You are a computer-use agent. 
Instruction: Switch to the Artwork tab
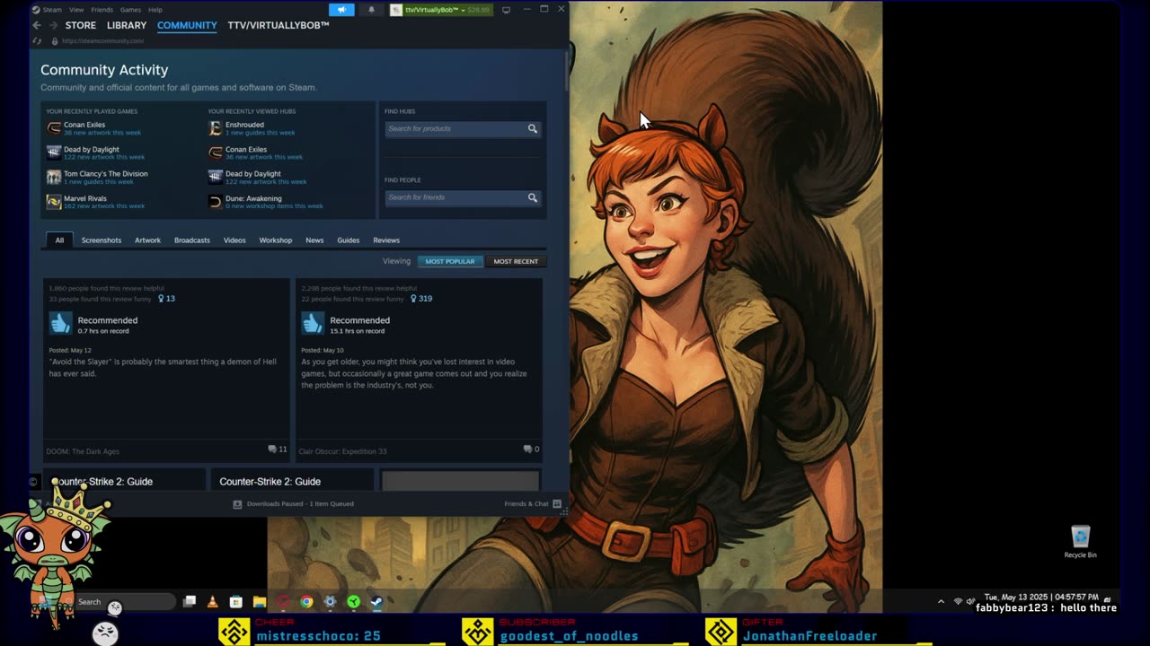(x=147, y=240)
